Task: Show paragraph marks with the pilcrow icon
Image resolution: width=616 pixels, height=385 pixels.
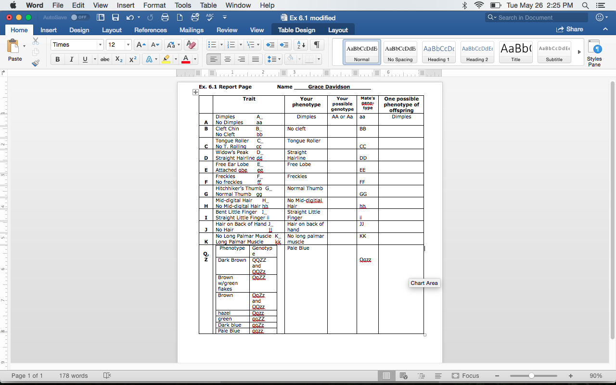Action: click(316, 44)
